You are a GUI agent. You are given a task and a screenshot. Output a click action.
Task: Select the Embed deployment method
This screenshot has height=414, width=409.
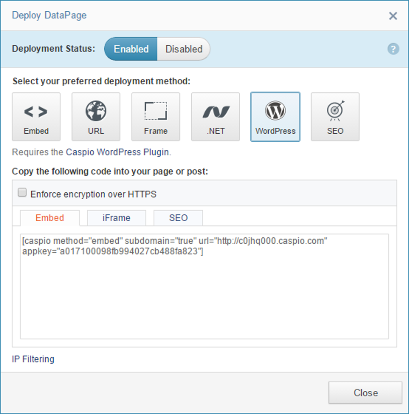36,116
